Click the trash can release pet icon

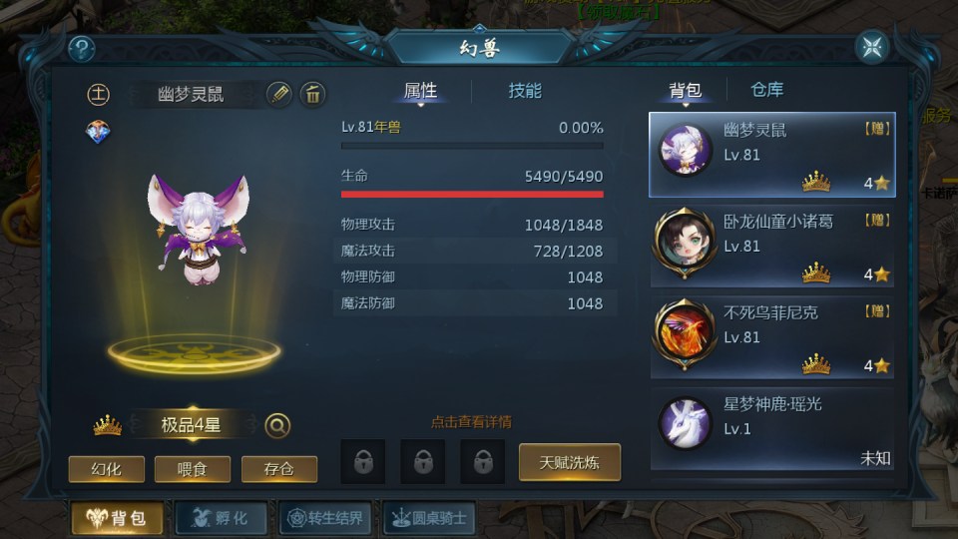312,94
